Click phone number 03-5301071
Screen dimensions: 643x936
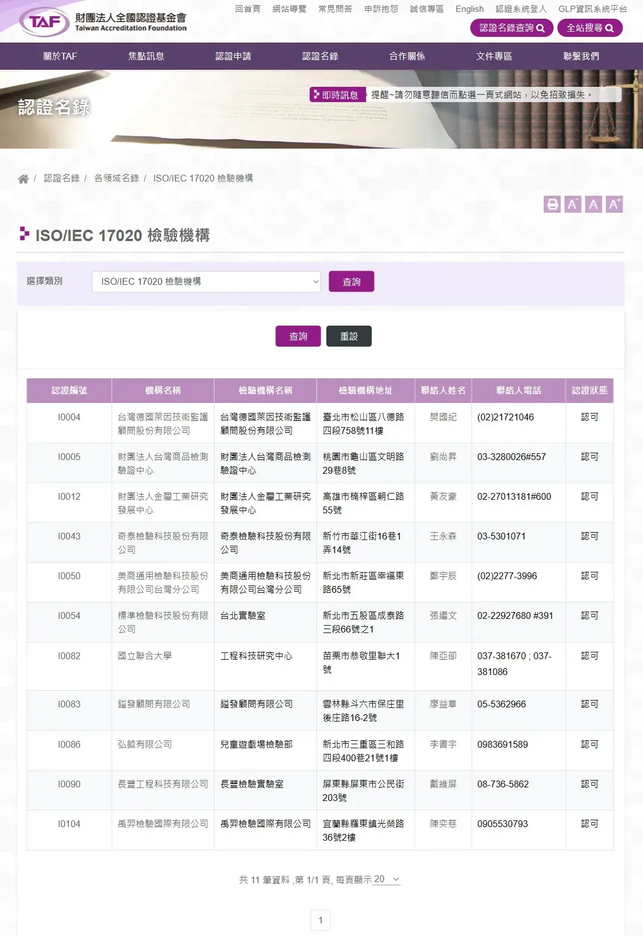(x=501, y=537)
